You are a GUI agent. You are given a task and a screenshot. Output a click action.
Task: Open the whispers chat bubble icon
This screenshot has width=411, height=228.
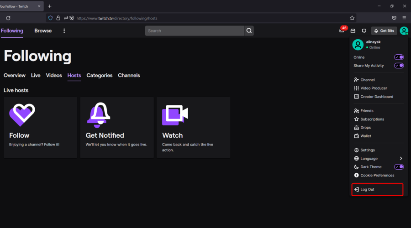(x=364, y=31)
